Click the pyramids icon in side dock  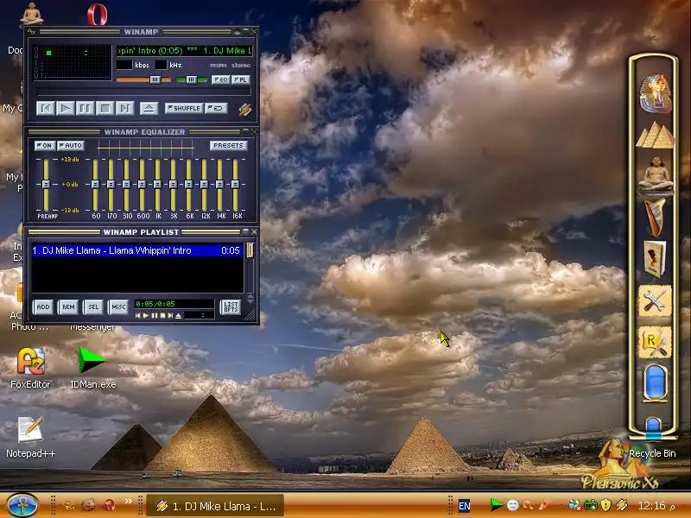[x=656, y=136]
